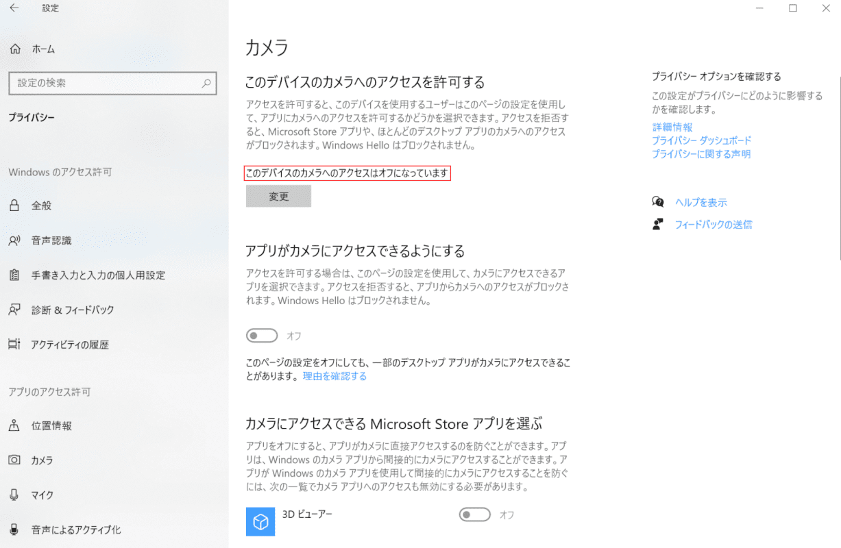This screenshot has width=841, height=548.
Task: Select the Location icon in sidebar
Action: click(x=14, y=426)
